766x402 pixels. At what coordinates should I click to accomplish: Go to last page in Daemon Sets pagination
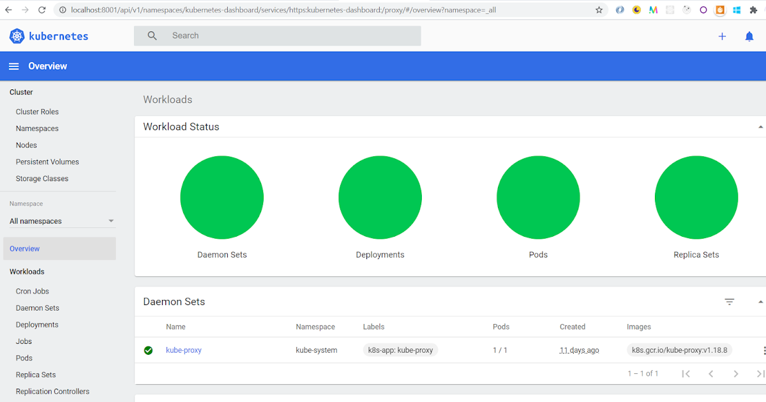tap(760, 373)
